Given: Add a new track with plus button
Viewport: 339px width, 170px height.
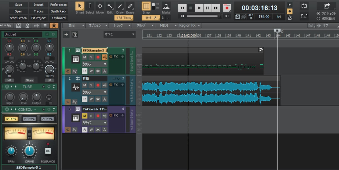Looking at the screenshot, I should 66,34.
